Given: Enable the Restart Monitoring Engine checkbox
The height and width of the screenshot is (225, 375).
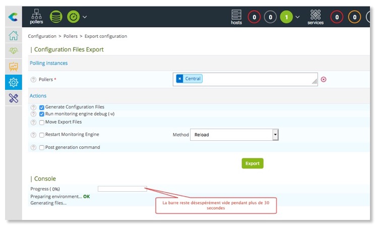Looking at the screenshot, I should (x=42, y=135).
